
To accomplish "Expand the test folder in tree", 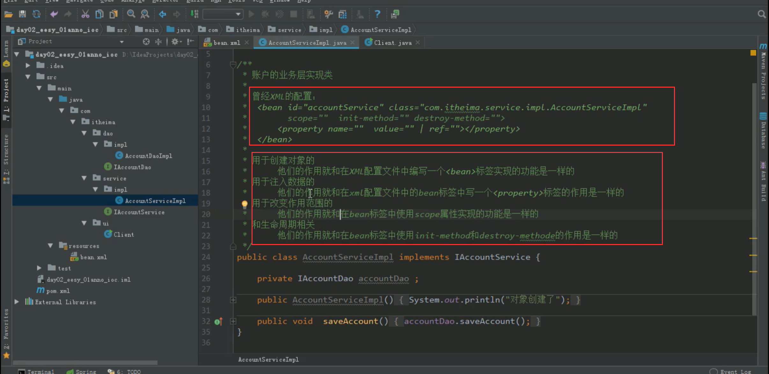I will click(x=39, y=268).
